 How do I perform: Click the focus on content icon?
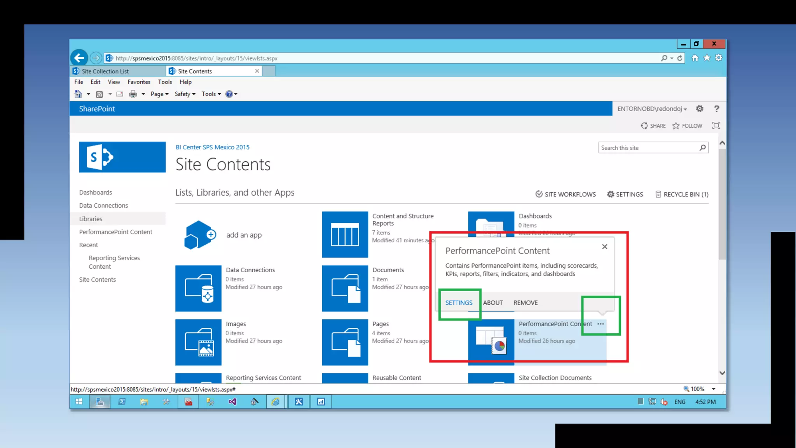tap(716, 126)
